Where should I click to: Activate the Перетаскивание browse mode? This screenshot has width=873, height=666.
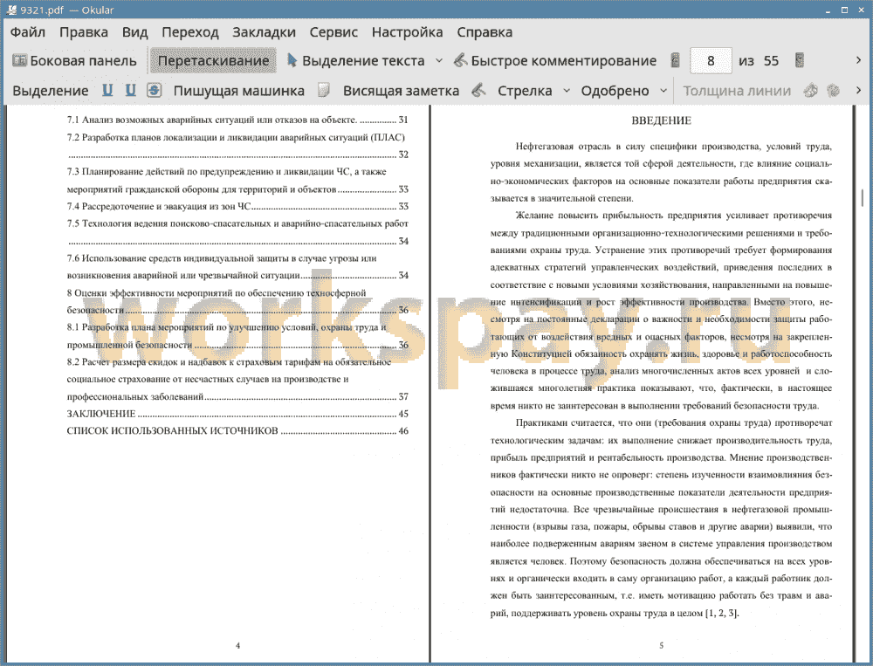213,60
